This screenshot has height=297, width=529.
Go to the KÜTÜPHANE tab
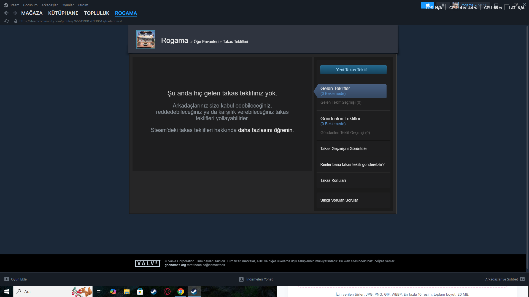(63, 13)
